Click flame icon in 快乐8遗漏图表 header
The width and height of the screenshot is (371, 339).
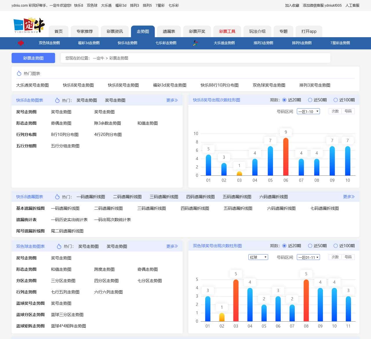pyautogui.click(x=57, y=197)
